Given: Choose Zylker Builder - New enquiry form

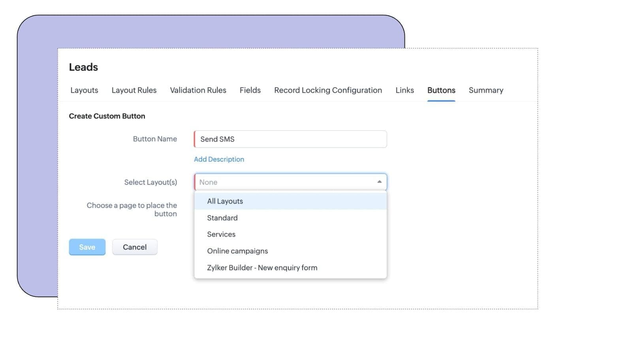Looking at the screenshot, I should coord(262,267).
